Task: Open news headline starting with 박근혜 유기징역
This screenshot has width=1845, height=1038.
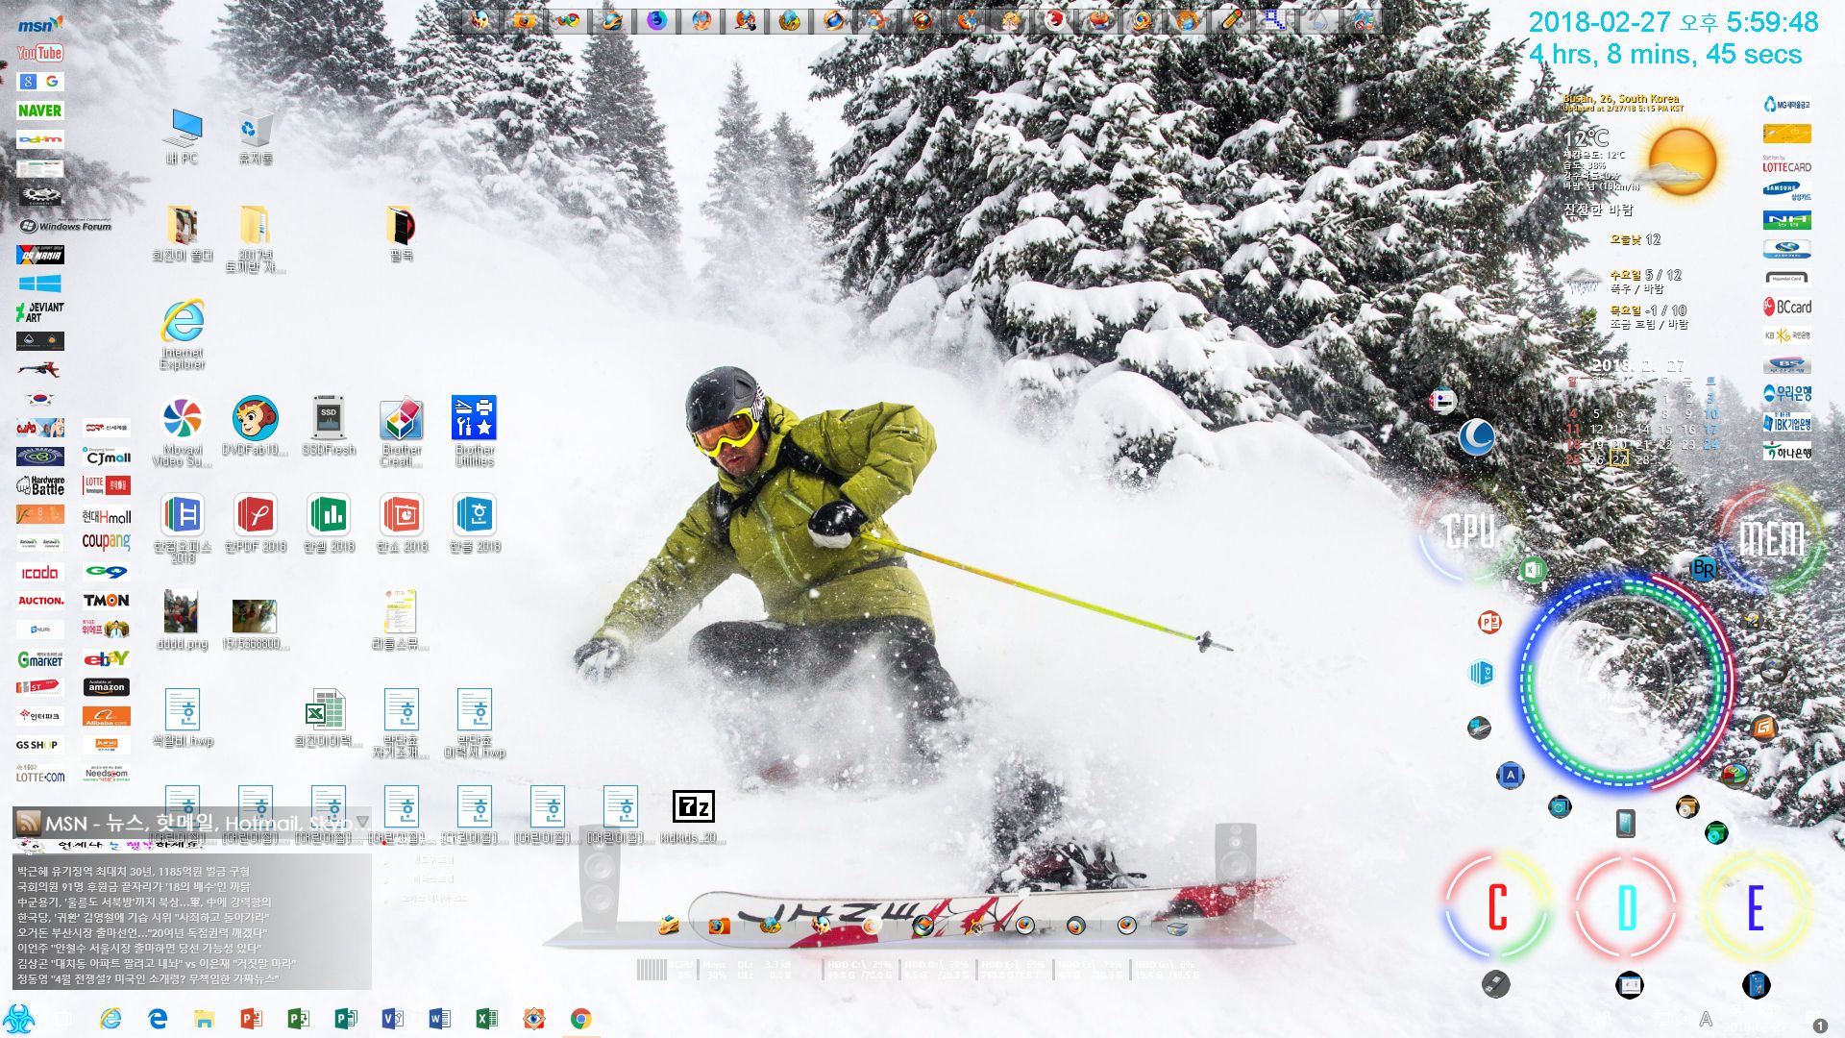Action: click(x=134, y=872)
